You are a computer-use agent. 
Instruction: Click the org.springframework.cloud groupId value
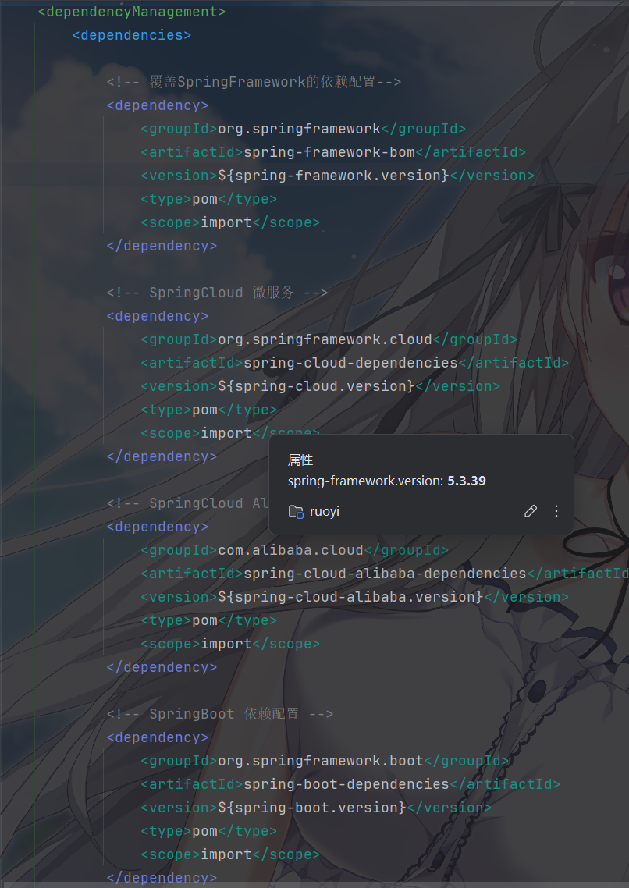coord(325,339)
